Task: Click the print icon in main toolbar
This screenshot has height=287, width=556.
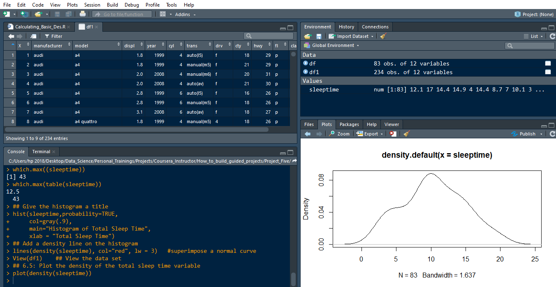Action: coord(83,14)
